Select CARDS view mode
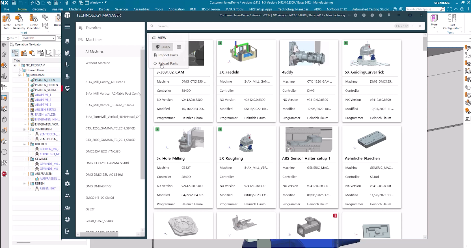The image size is (471, 248). click(163, 47)
